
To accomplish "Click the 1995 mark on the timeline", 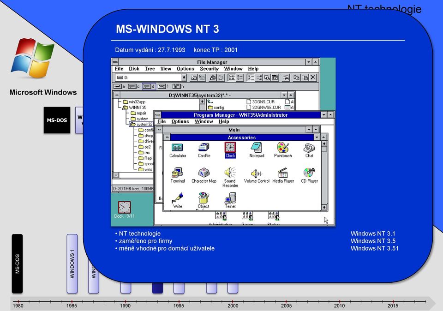I will 179,305.
